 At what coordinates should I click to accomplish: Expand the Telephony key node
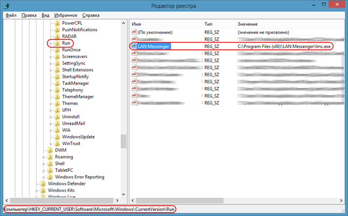(51, 90)
